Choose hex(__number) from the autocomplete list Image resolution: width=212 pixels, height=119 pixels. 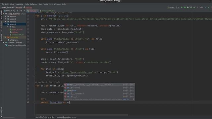coord(99,94)
